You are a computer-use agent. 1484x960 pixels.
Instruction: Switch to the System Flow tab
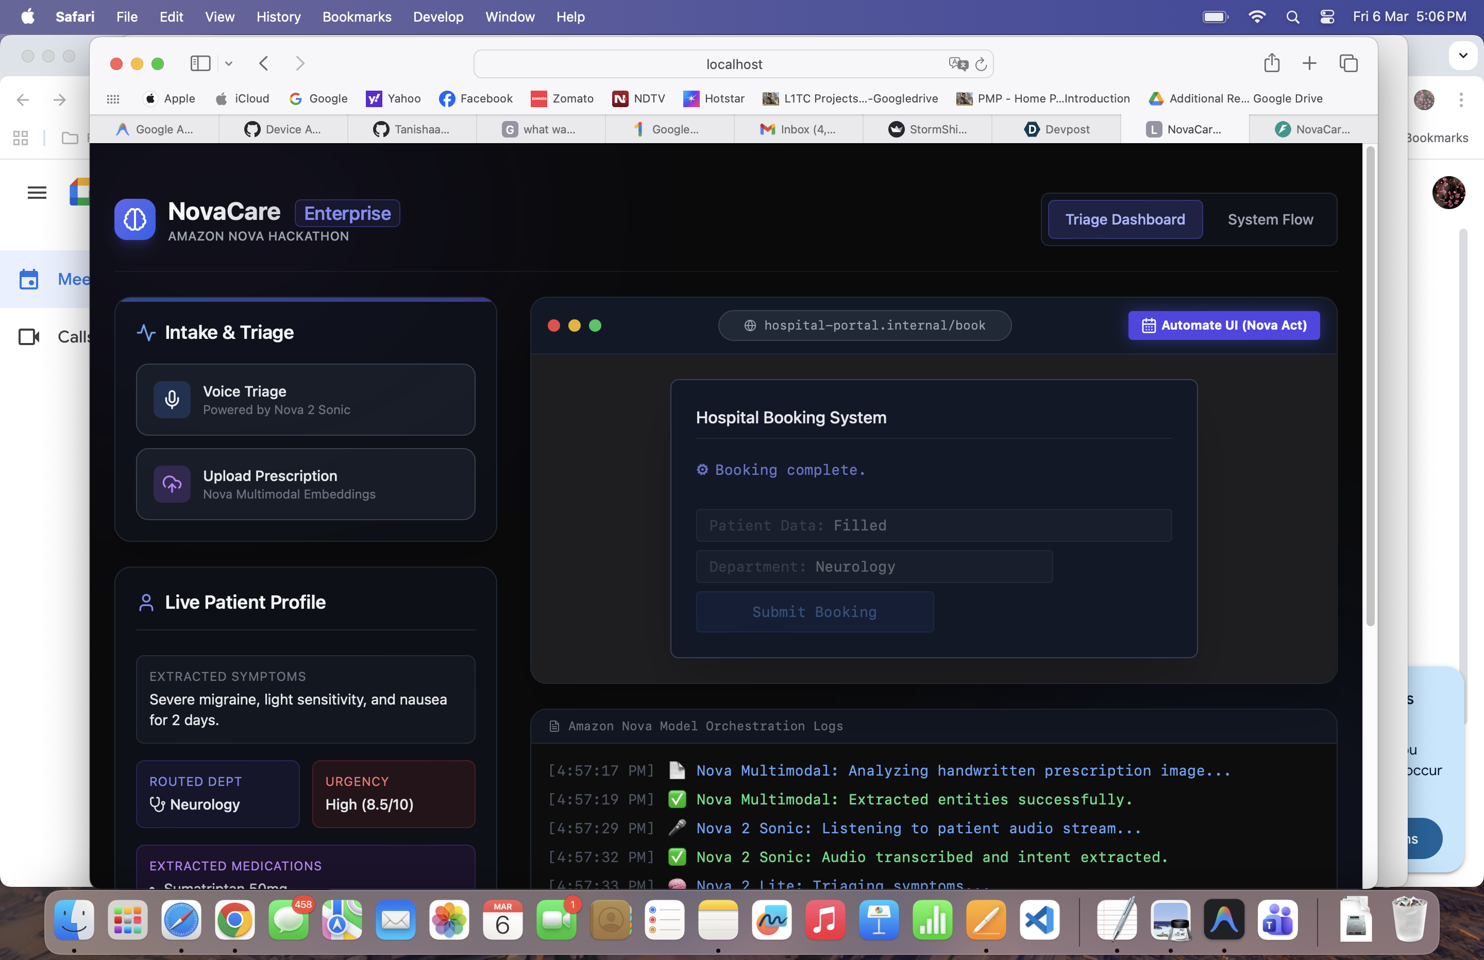[1270, 219]
